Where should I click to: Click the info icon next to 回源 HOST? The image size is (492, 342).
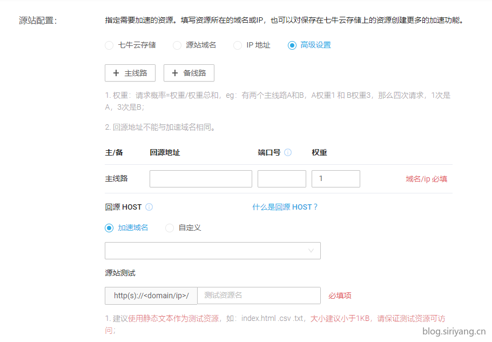point(149,207)
